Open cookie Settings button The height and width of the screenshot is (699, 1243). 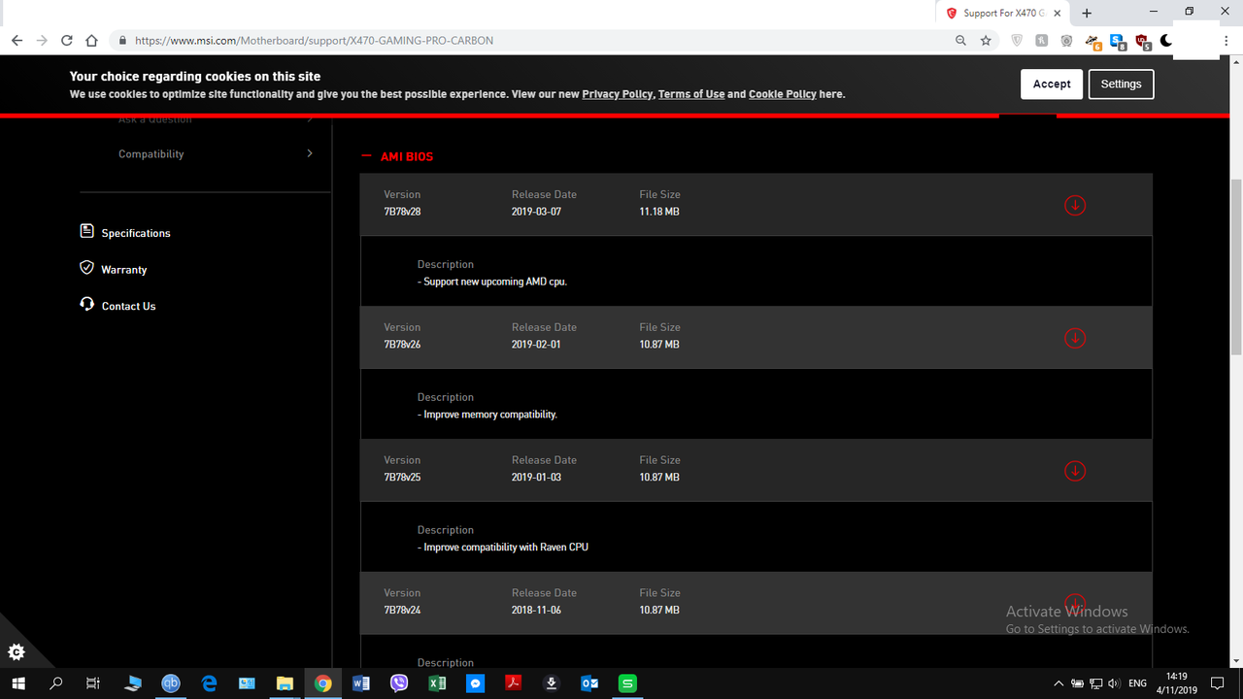click(x=1121, y=84)
